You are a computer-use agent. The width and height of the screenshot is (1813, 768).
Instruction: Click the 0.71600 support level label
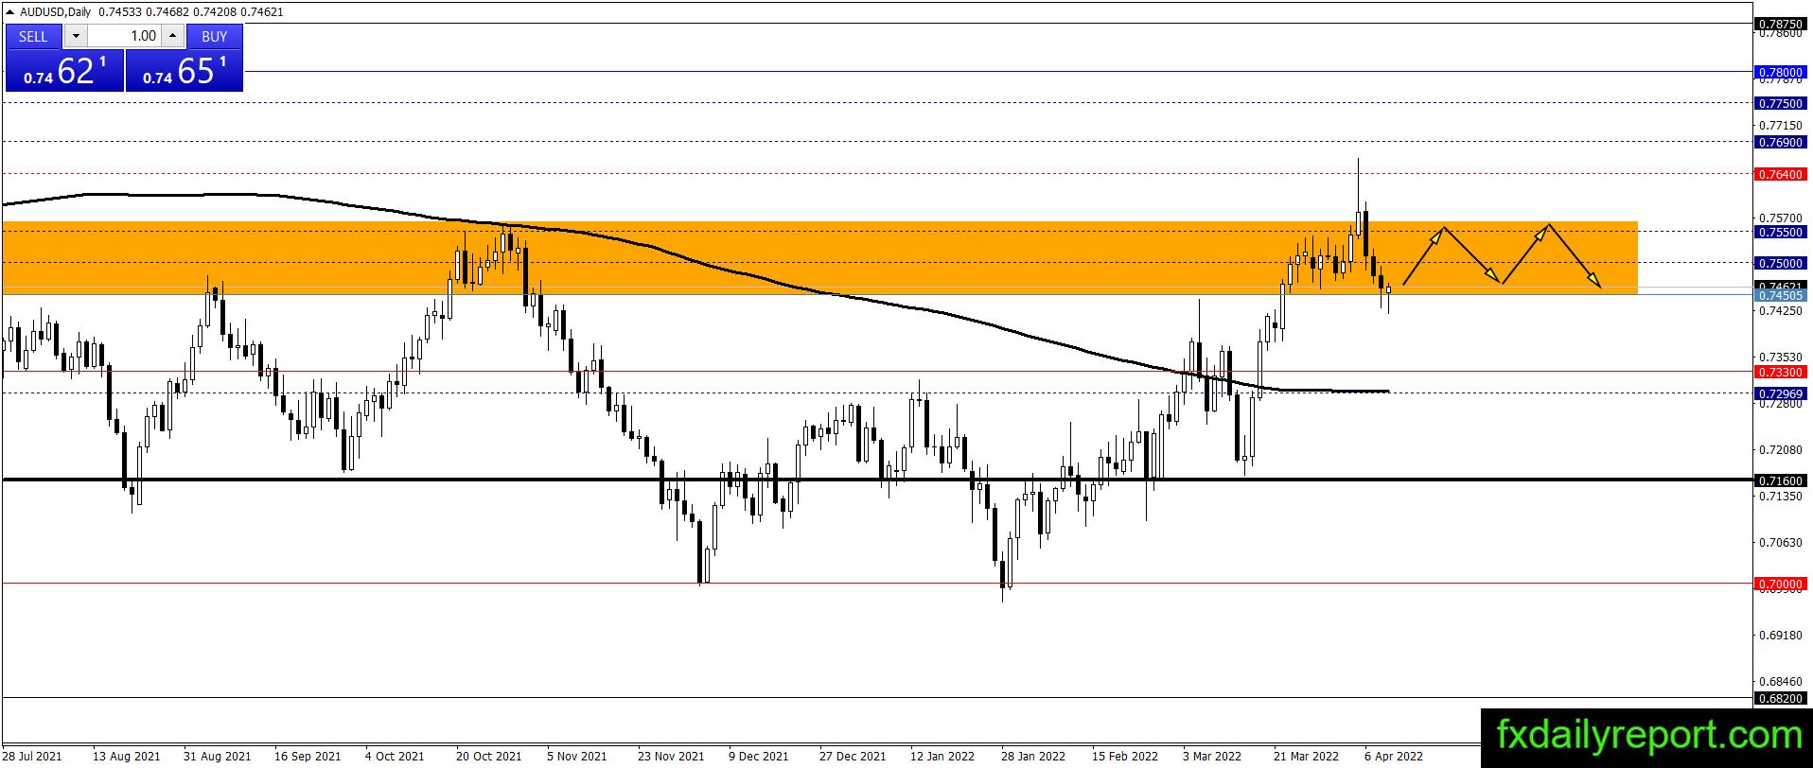pos(1780,480)
